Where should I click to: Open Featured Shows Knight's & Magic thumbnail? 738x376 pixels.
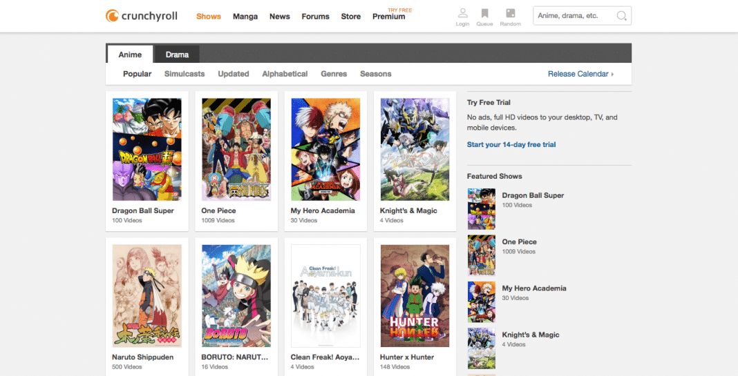coord(482,348)
